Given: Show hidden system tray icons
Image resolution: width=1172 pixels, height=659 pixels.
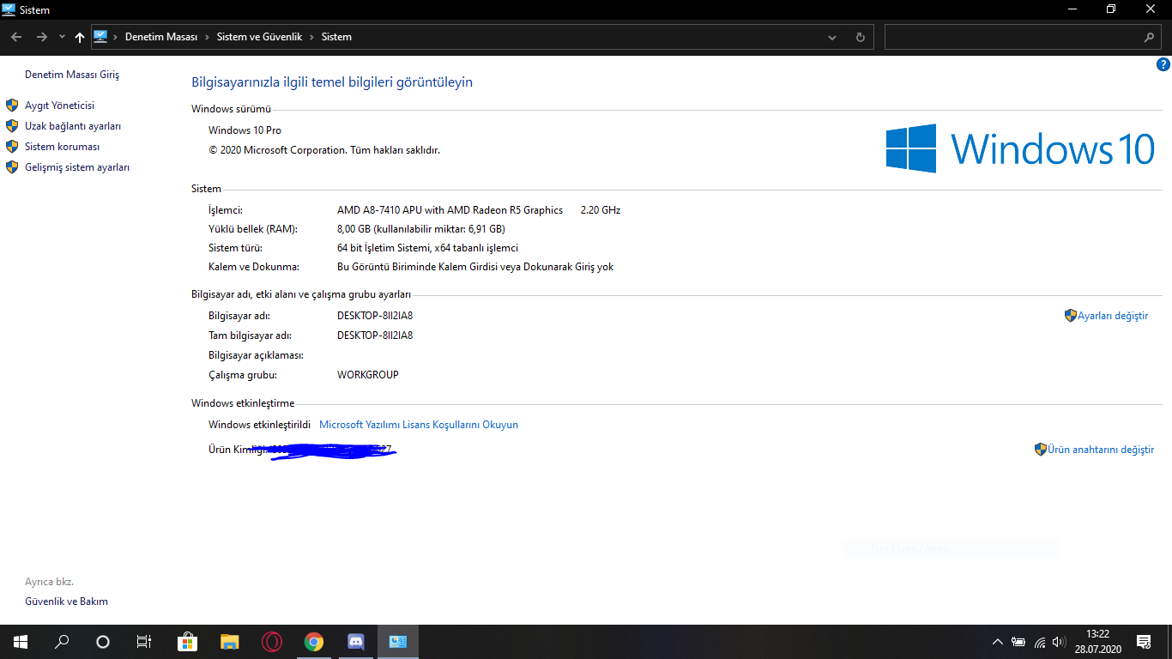Looking at the screenshot, I should [x=997, y=642].
